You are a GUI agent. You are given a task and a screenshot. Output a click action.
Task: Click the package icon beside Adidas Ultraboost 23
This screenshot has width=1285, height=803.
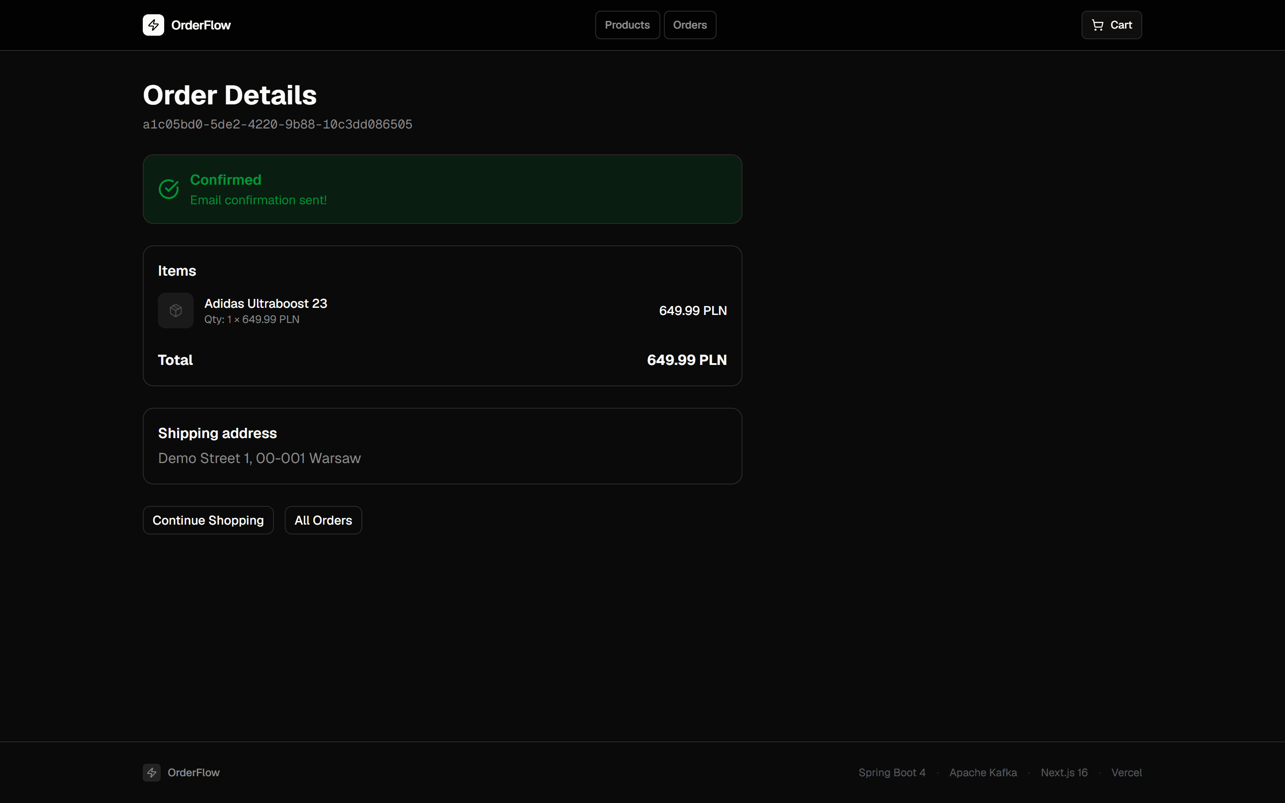(x=176, y=310)
